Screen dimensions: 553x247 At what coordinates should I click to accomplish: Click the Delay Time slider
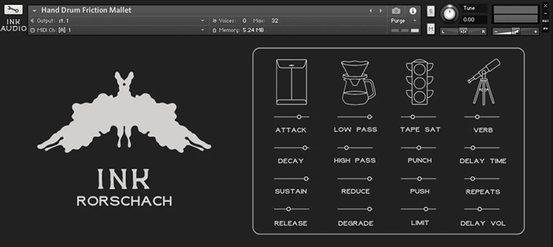coord(482,148)
